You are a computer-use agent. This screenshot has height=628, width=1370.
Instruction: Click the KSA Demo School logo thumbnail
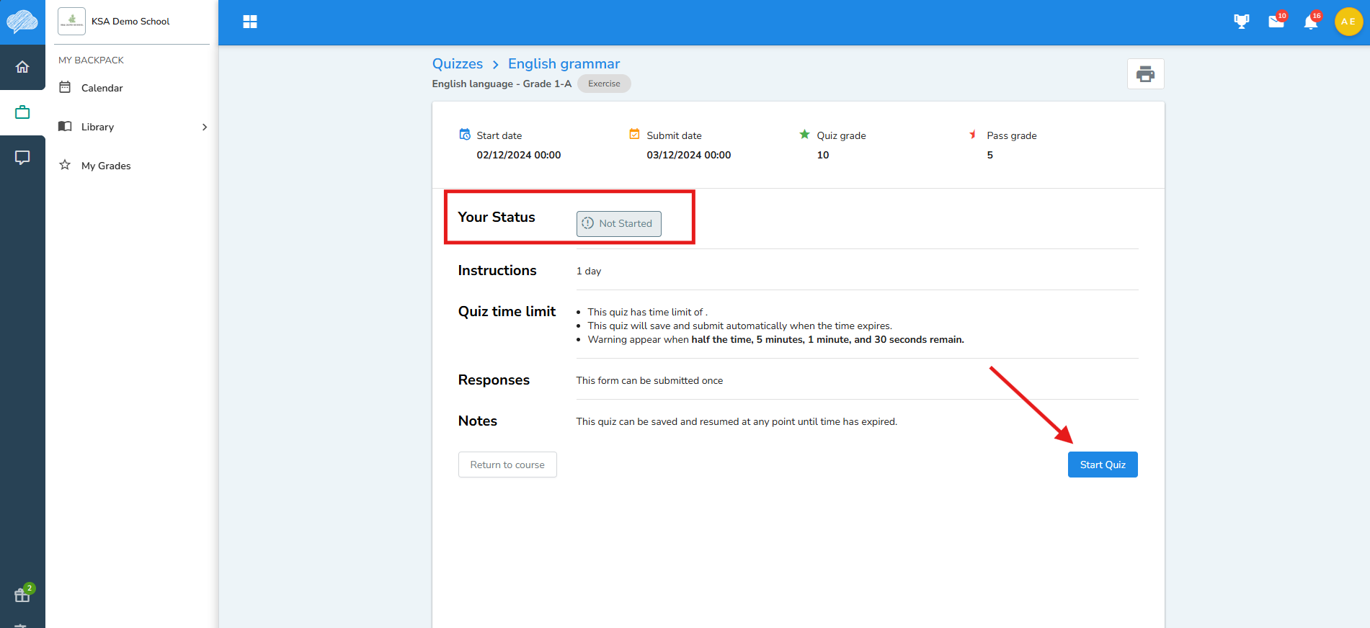pyautogui.click(x=71, y=22)
